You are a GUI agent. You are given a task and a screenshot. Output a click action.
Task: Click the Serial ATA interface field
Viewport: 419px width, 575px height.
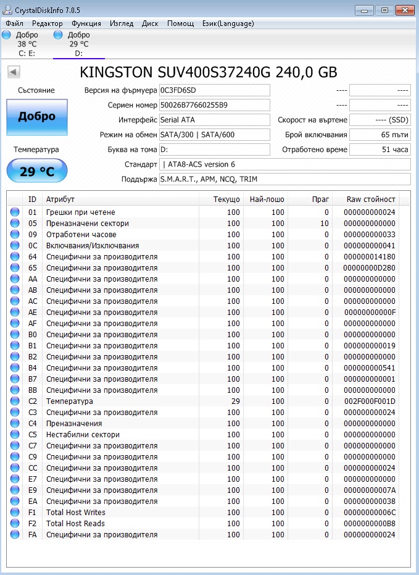[x=215, y=120]
